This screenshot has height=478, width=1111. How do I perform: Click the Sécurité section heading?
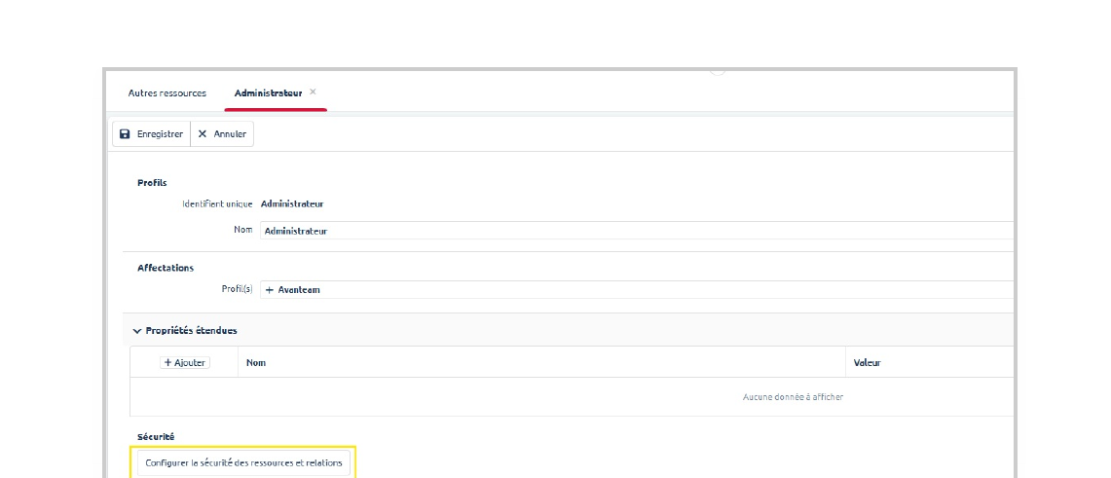click(156, 437)
